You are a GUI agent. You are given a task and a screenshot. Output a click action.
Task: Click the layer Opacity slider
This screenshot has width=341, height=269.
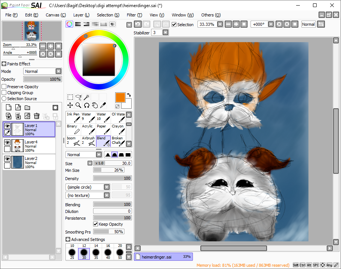(43, 79)
